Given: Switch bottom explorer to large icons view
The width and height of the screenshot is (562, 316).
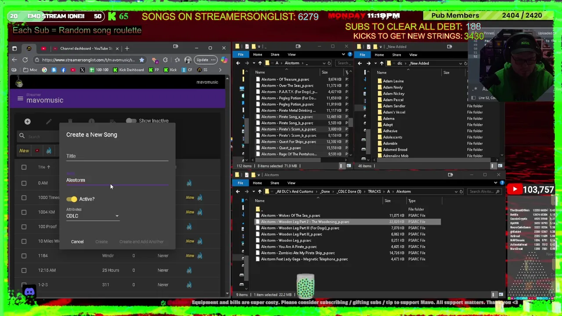Looking at the screenshot, I should 500,294.
